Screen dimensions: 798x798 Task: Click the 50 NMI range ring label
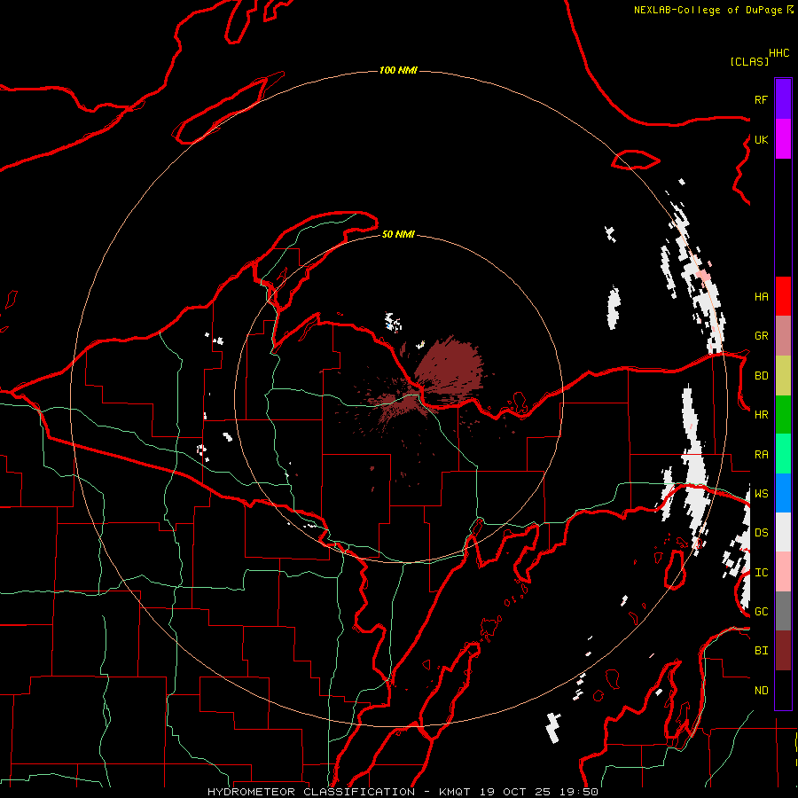click(x=398, y=234)
